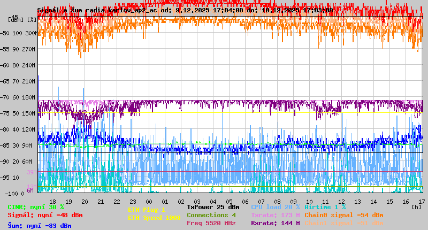Viewport: 428px width, 230px height.
Task: Click the Connections 4 legend entry
Action: pyautogui.click(x=211, y=215)
